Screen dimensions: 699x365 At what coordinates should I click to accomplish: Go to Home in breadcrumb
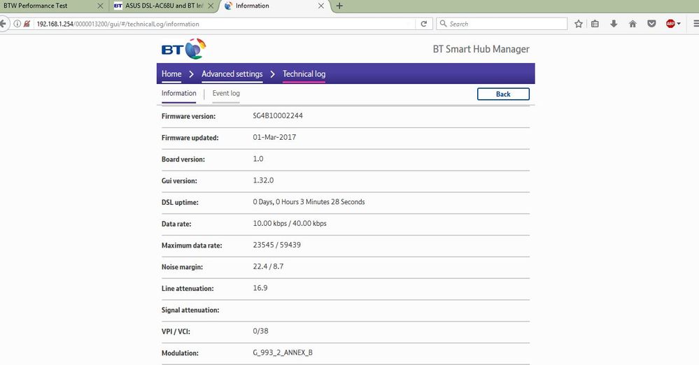tap(171, 74)
